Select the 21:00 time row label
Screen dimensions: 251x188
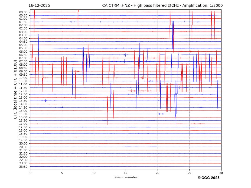[x=23, y=150]
